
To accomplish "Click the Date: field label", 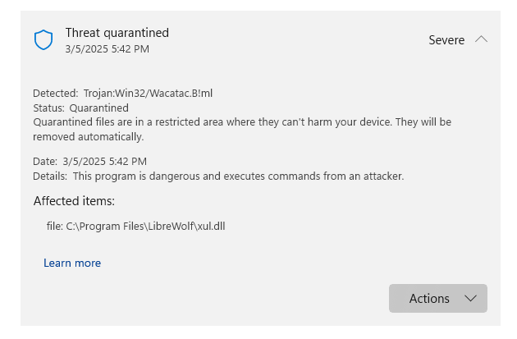I will coord(45,161).
